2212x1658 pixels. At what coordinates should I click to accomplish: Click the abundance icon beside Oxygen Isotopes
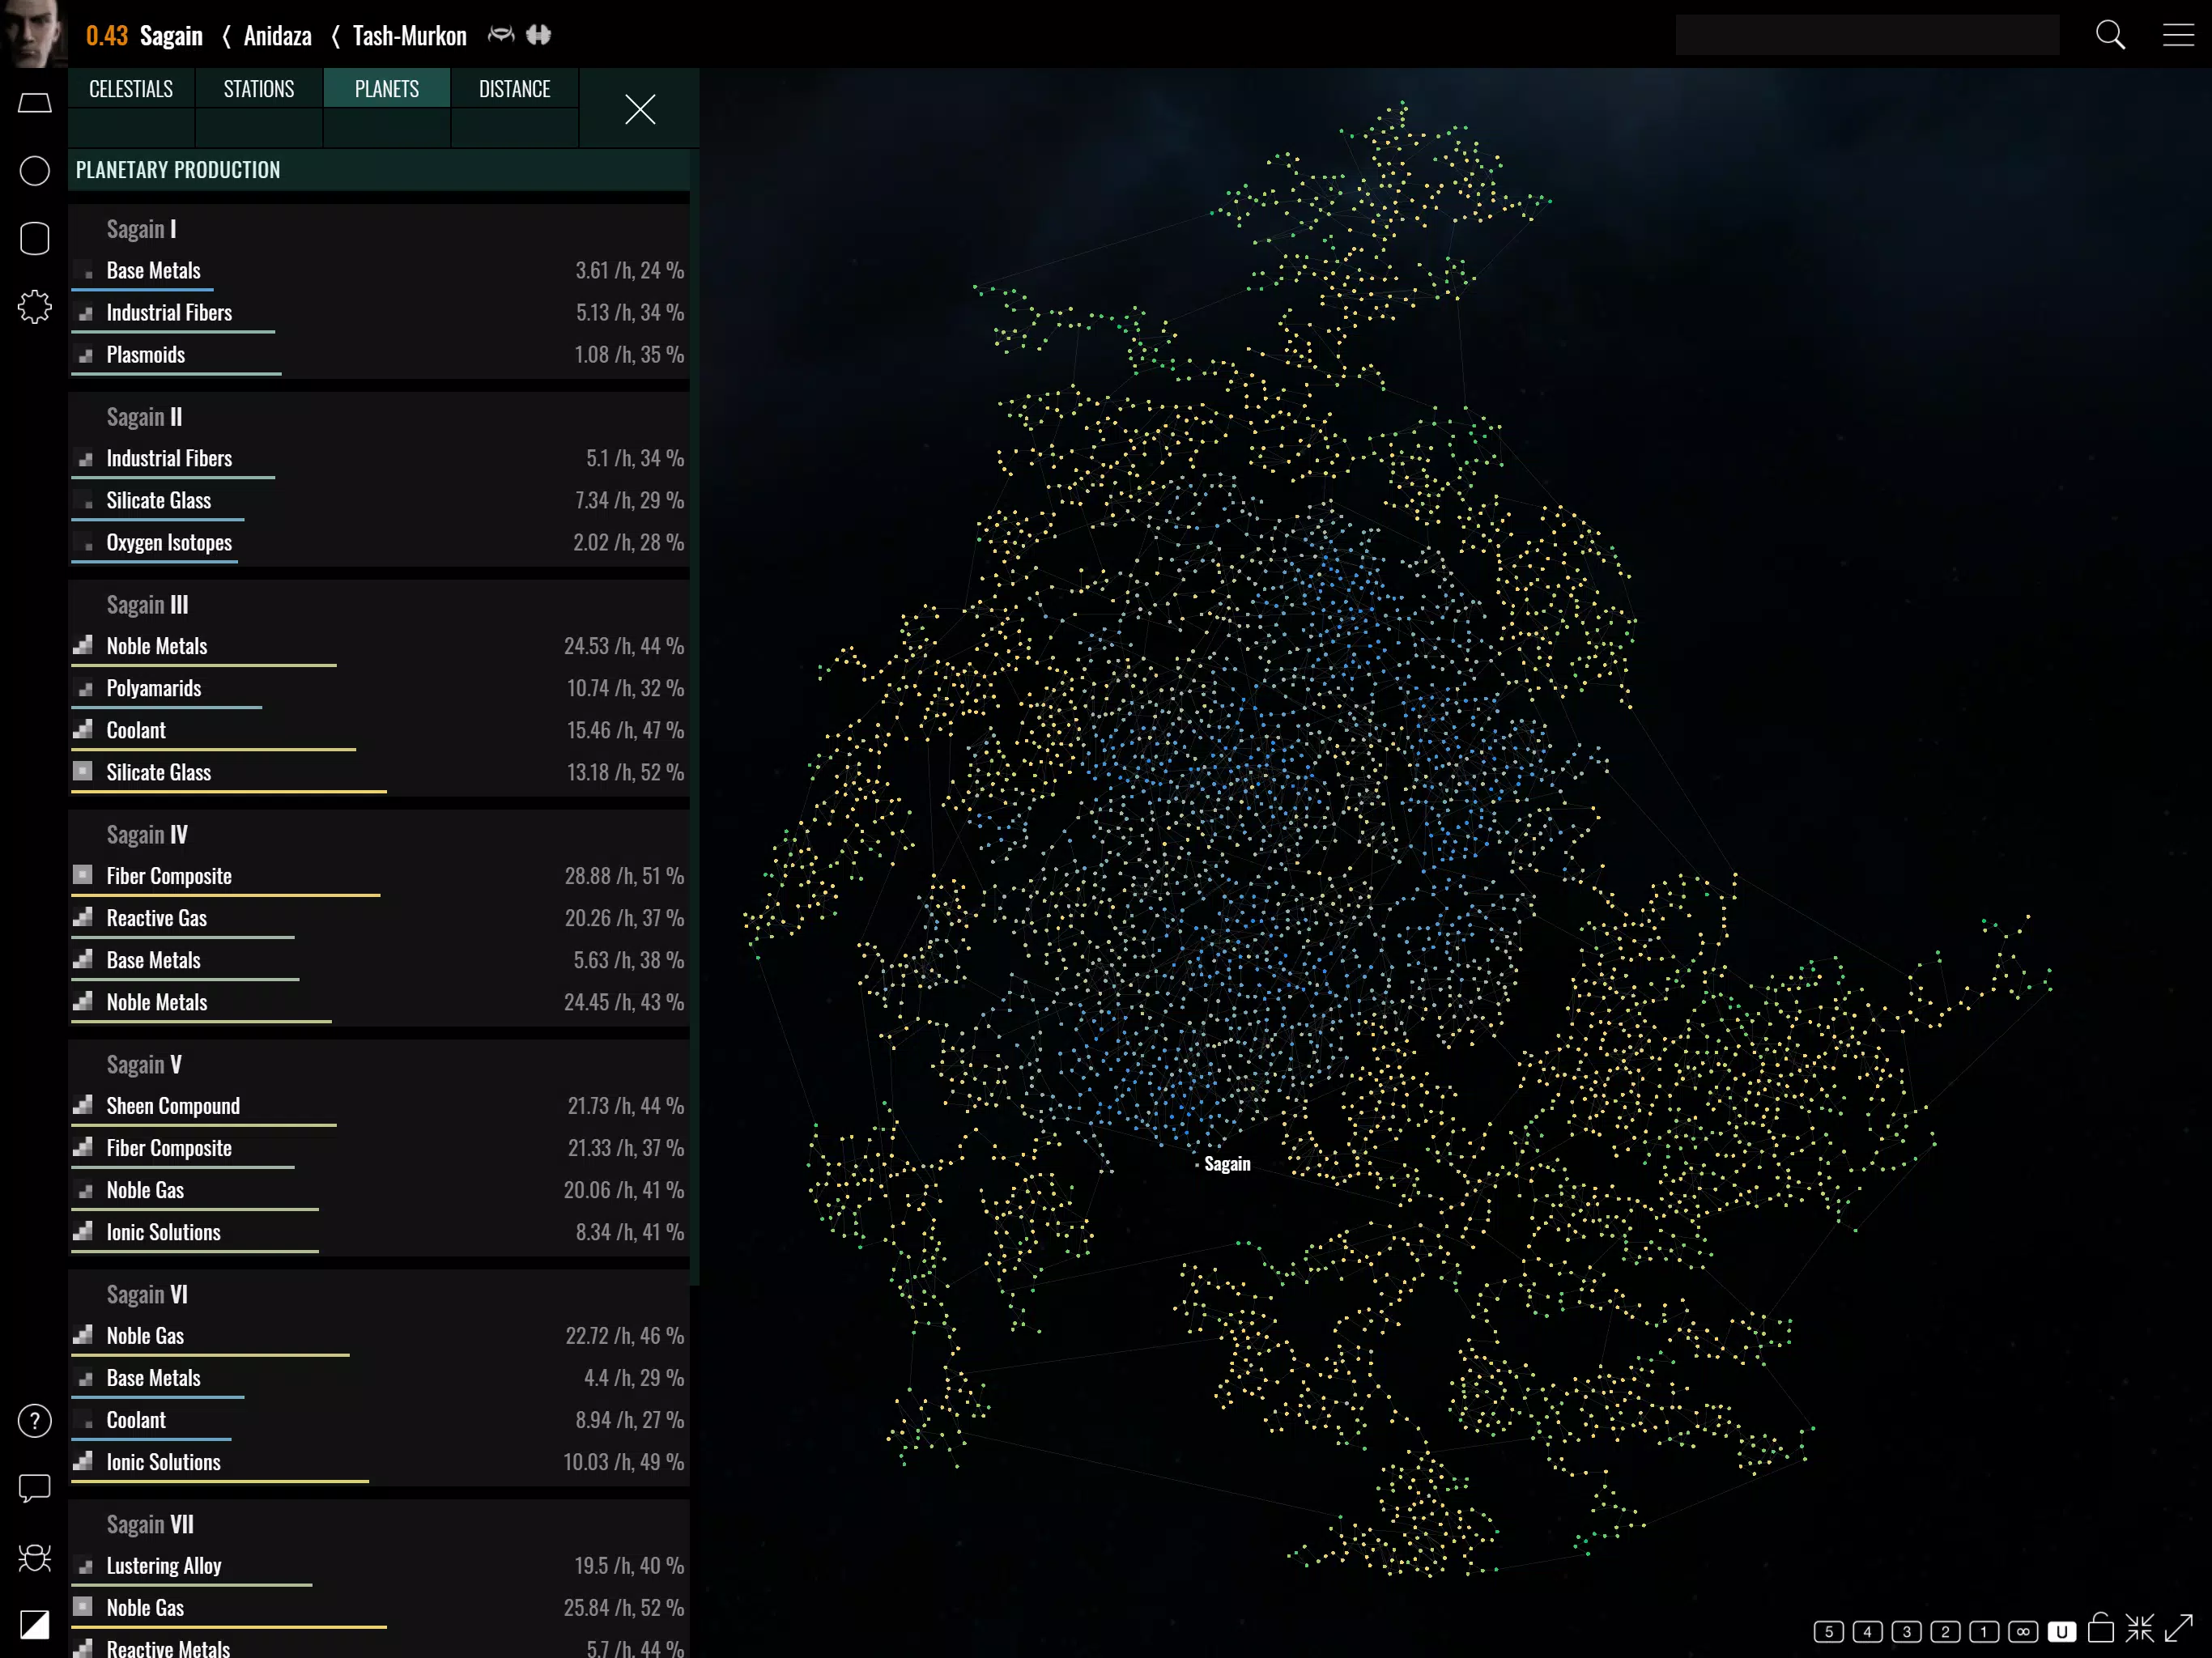(x=84, y=543)
